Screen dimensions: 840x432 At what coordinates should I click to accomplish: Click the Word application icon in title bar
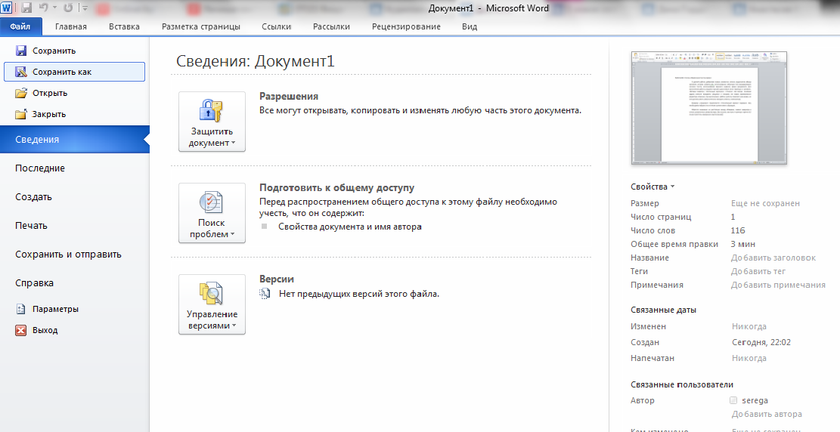pyautogui.click(x=7, y=8)
